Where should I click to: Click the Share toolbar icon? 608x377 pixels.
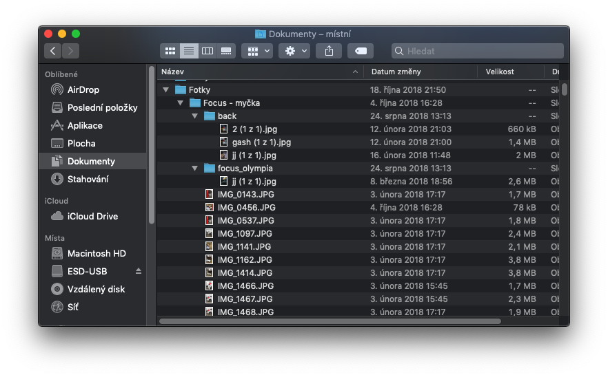(x=329, y=51)
